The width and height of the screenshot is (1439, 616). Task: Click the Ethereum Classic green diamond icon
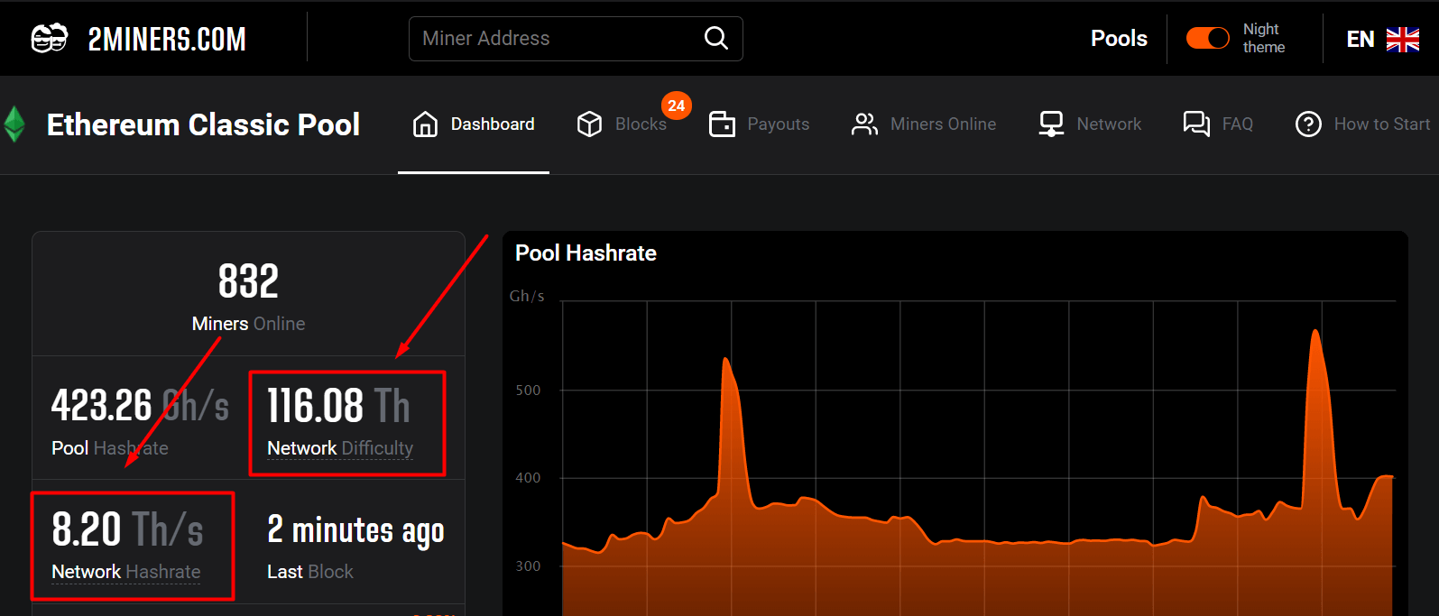coord(14,124)
